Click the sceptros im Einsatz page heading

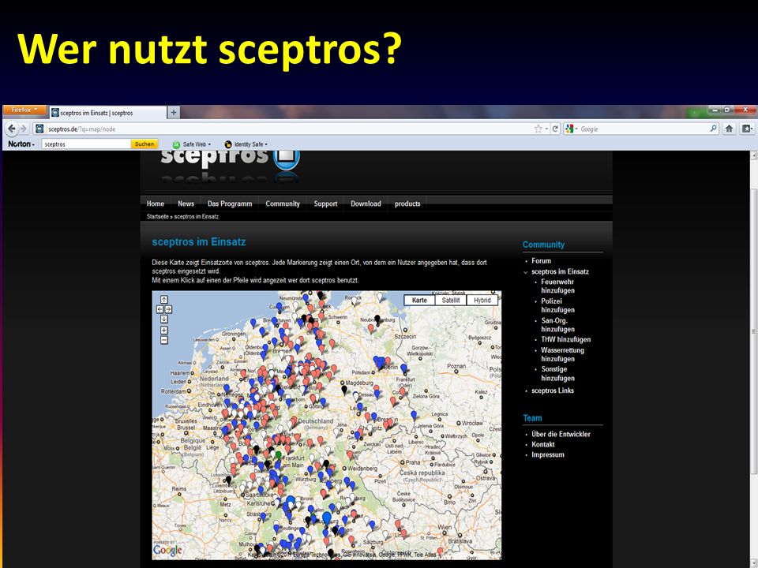(x=199, y=242)
